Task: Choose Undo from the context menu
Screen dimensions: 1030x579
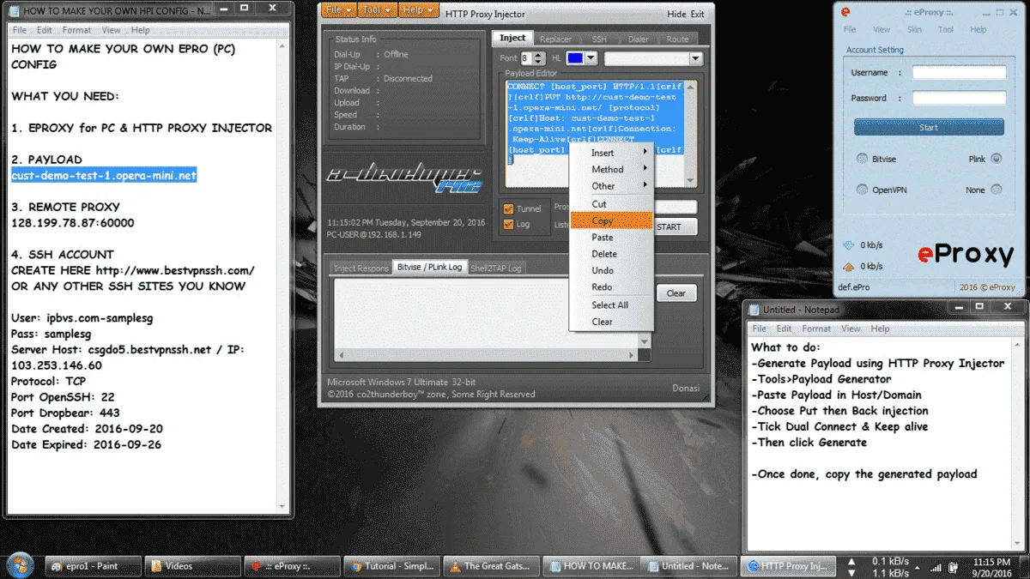Action: [x=611, y=270]
